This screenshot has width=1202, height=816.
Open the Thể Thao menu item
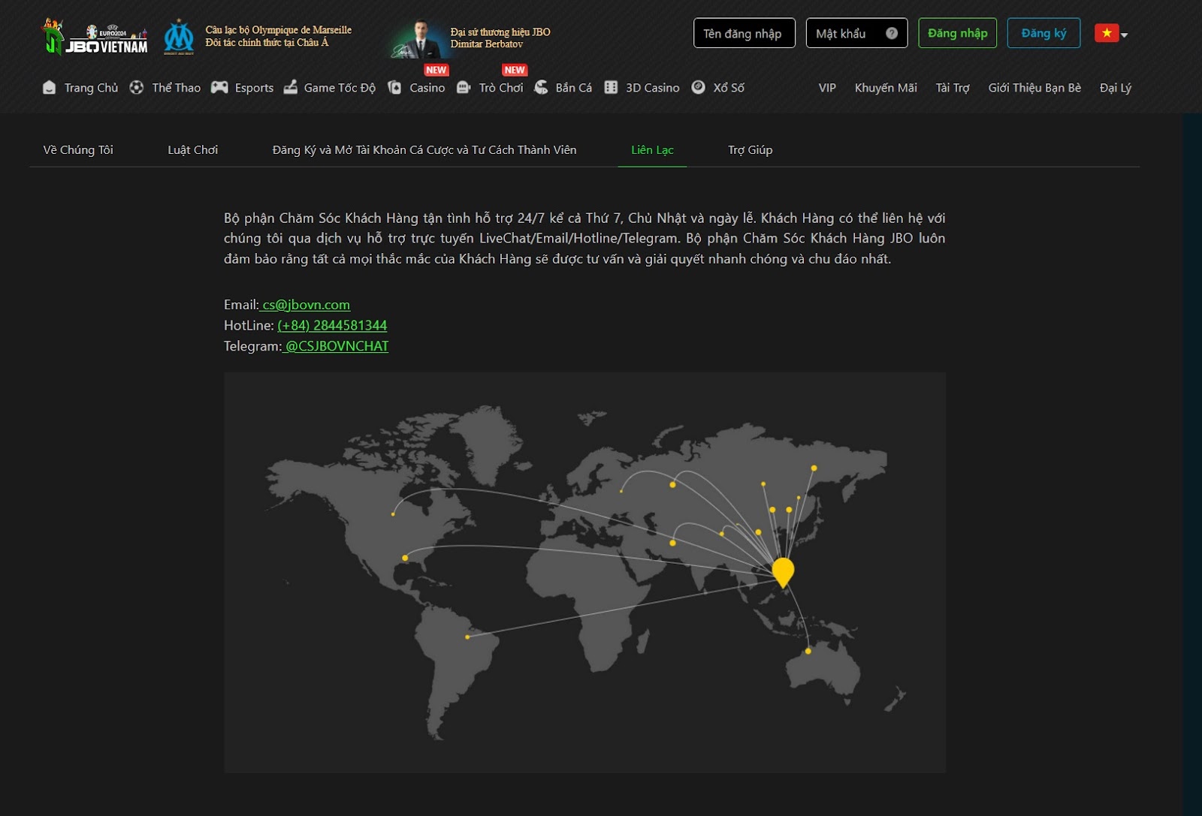pyautogui.click(x=177, y=88)
